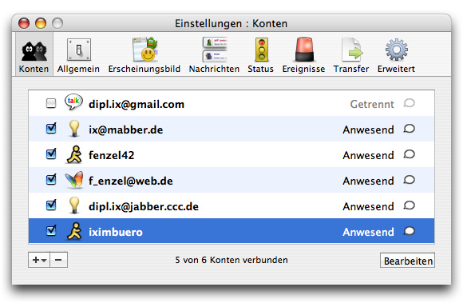Toggle the iximbuero account checkbox
Viewport: 471px width, 307px height.
pos(51,231)
